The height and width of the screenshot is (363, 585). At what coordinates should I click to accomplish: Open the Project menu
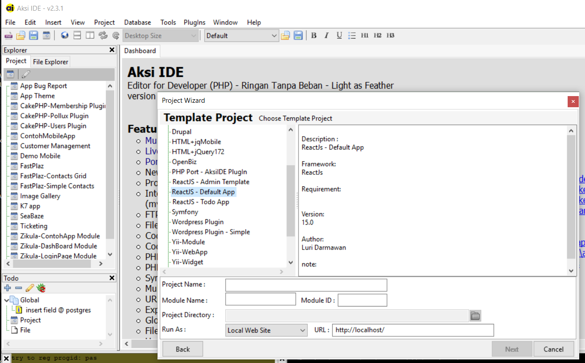pyautogui.click(x=105, y=22)
